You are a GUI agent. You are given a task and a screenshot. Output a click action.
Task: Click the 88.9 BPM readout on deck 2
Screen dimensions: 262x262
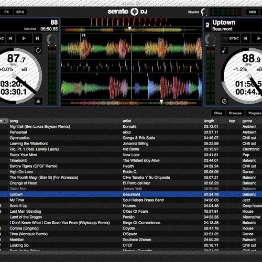251,59
